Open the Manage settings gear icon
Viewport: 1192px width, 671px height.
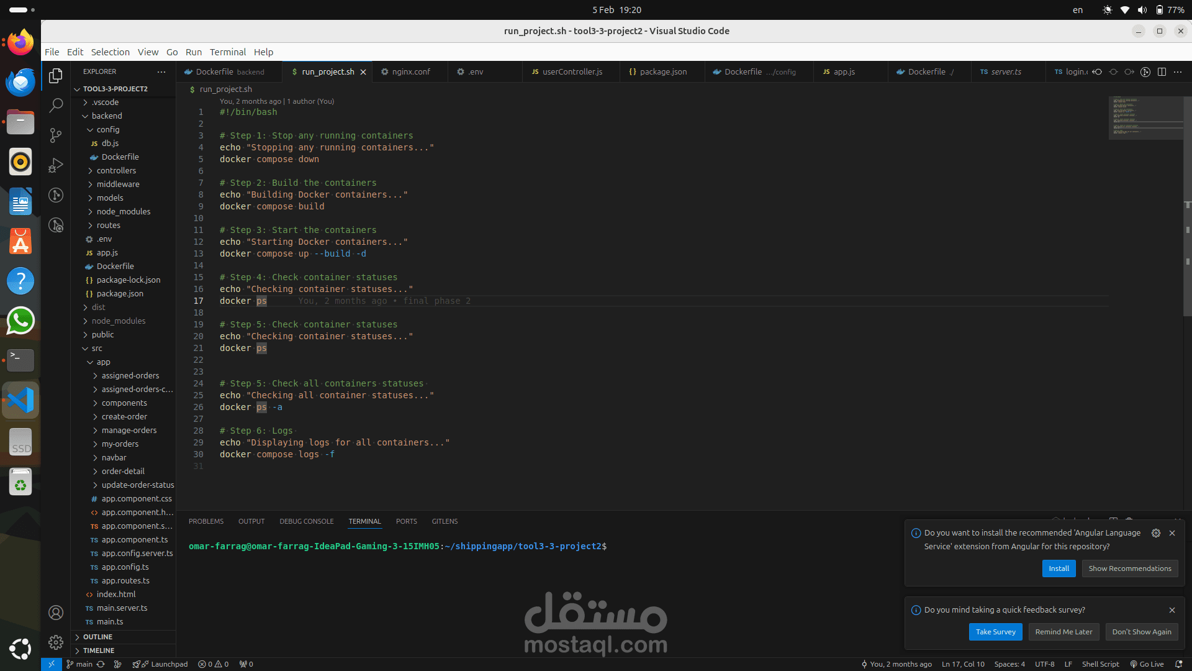pyautogui.click(x=56, y=642)
